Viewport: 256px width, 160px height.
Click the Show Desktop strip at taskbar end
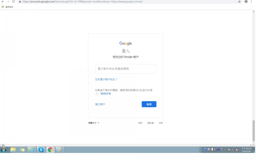(x=254, y=150)
